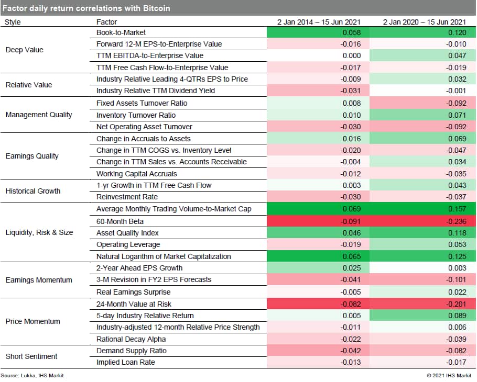Select the 'Liquidity, Risk & Size' style label

click(39, 232)
